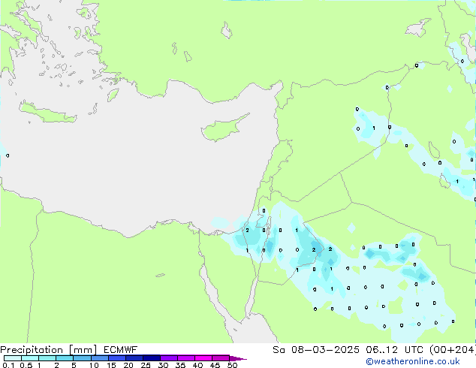Pick the 15–20 mm legend color swatch
The width and height of the screenshot is (476, 368).
point(116,358)
